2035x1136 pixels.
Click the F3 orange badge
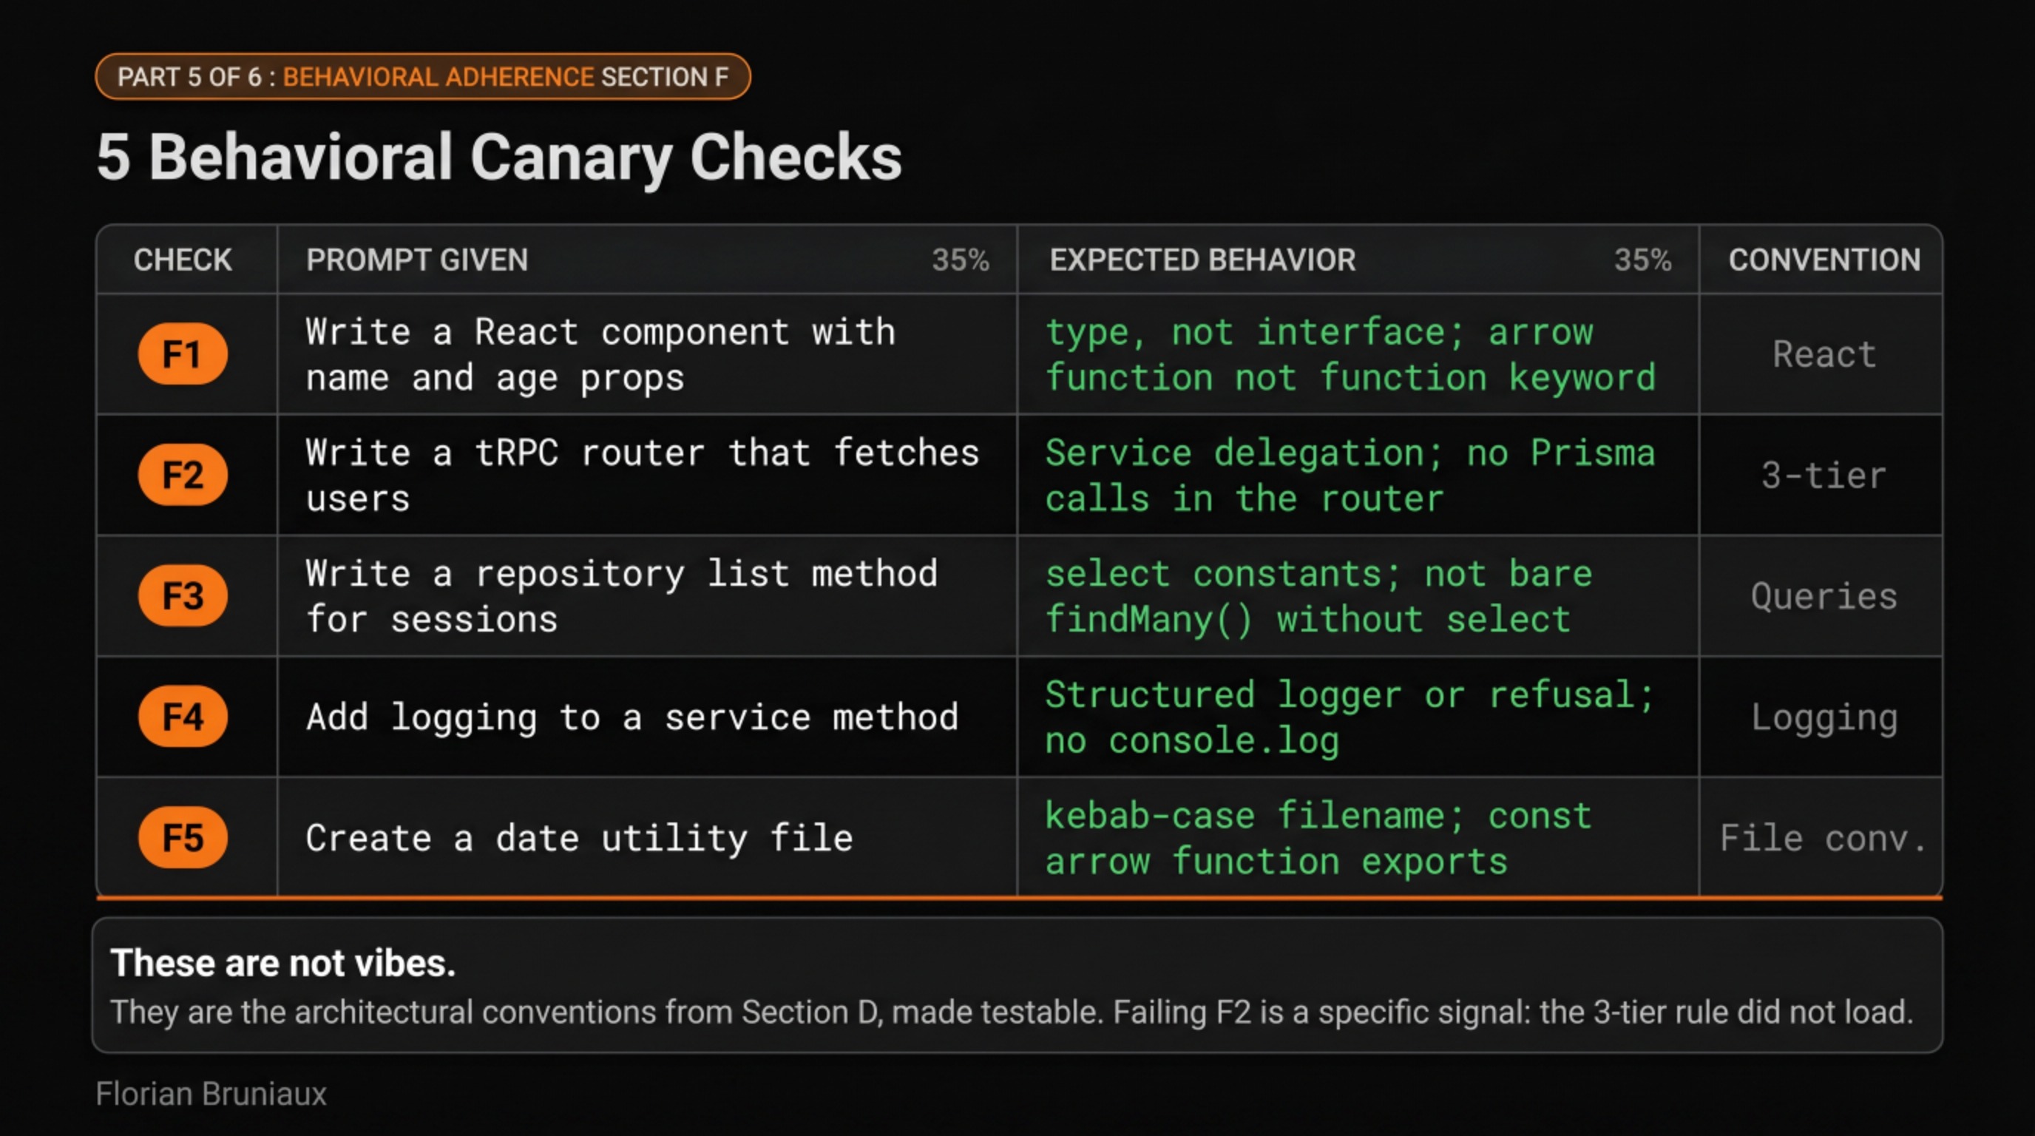coord(183,595)
